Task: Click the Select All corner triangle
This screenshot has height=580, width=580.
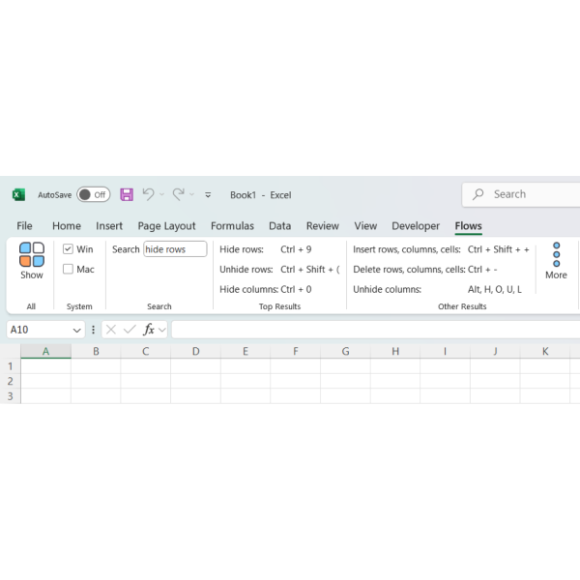Action: (10, 352)
